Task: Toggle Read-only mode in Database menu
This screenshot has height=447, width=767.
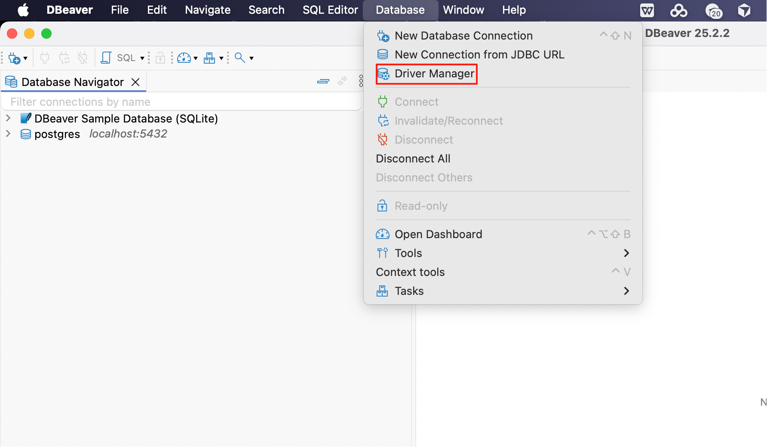Action: click(x=421, y=206)
